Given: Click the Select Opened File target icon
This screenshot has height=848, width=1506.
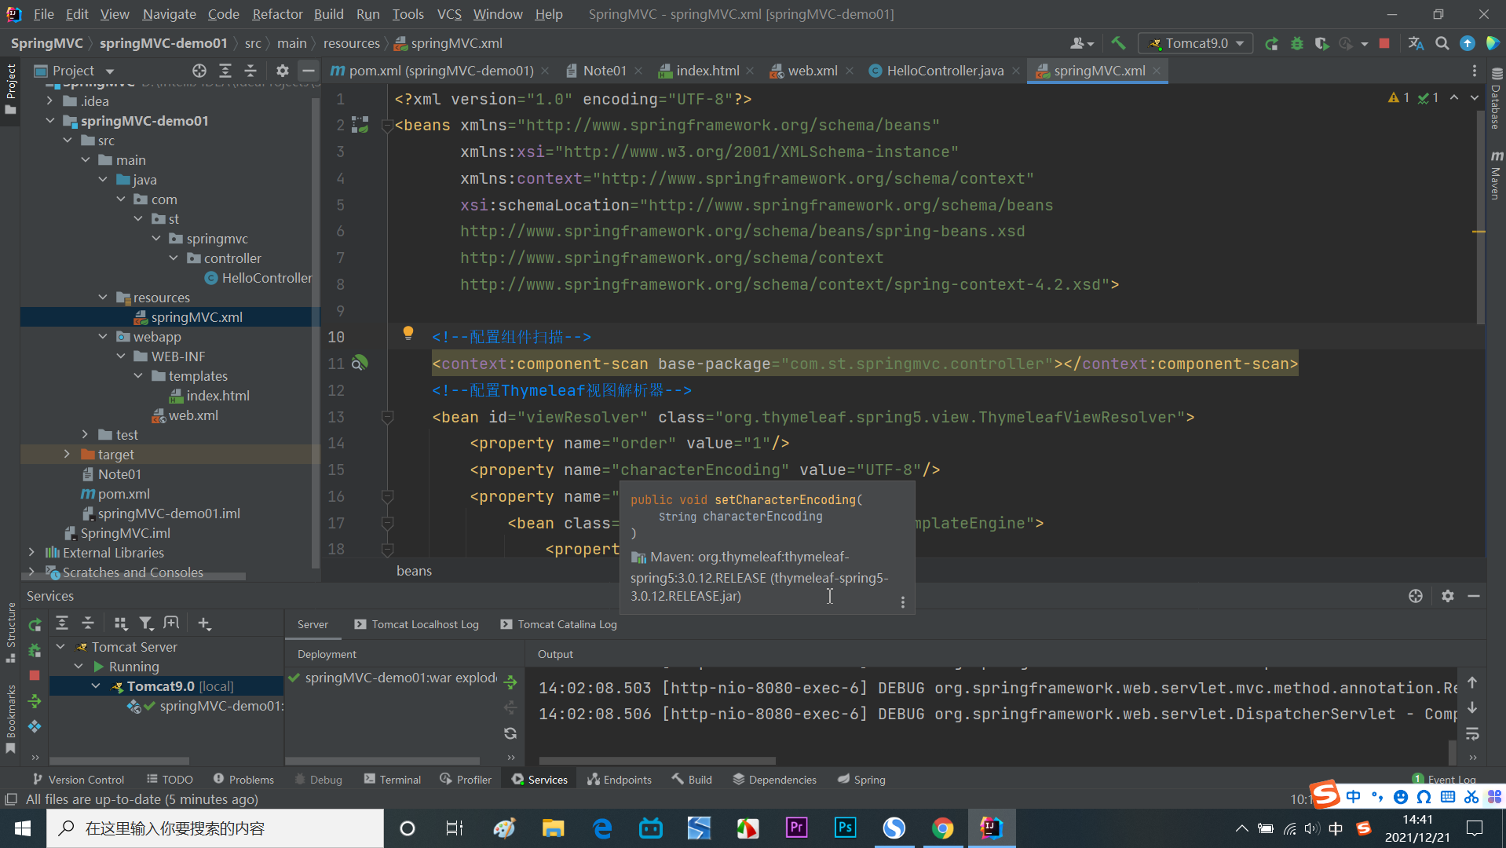Looking at the screenshot, I should pos(199,71).
